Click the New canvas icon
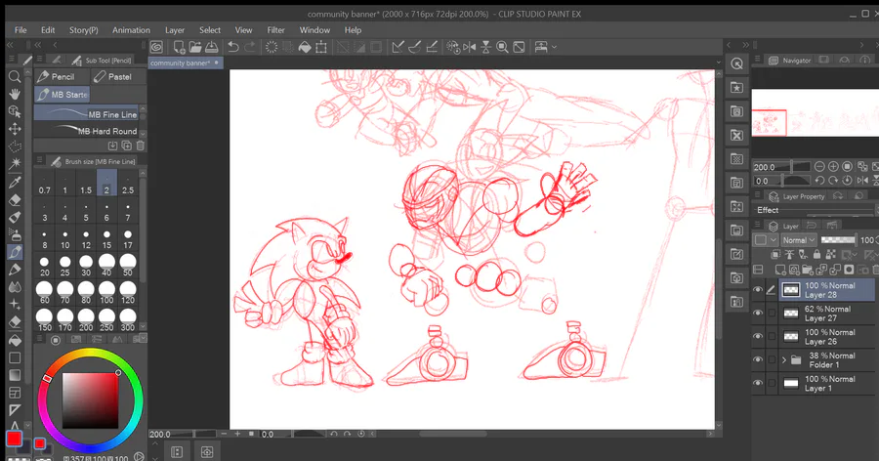Viewport: 879px width, 461px height. [x=179, y=47]
